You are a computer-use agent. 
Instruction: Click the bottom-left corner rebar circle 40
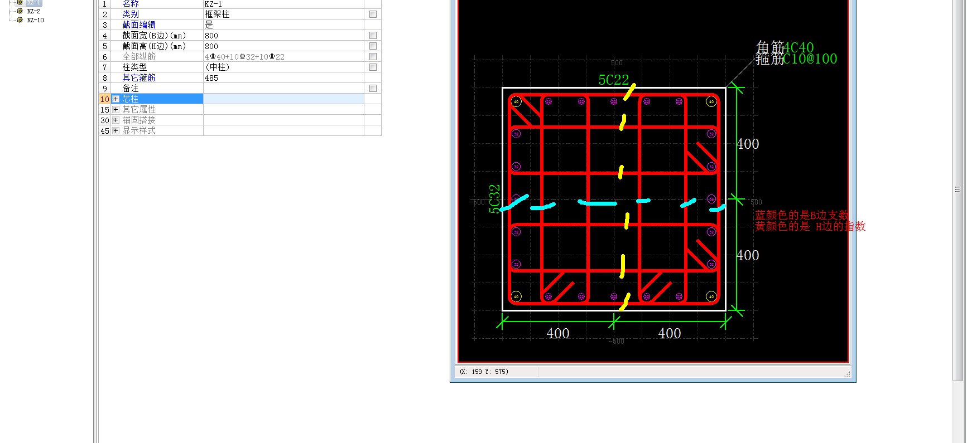coord(516,296)
